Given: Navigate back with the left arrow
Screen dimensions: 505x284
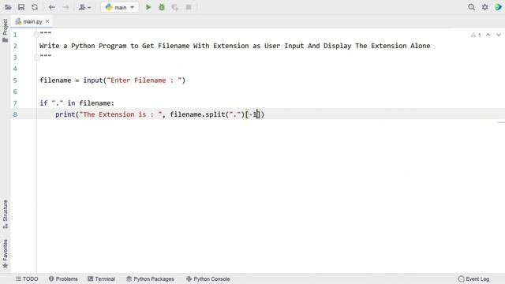Looking at the screenshot, I should click(51, 7).
